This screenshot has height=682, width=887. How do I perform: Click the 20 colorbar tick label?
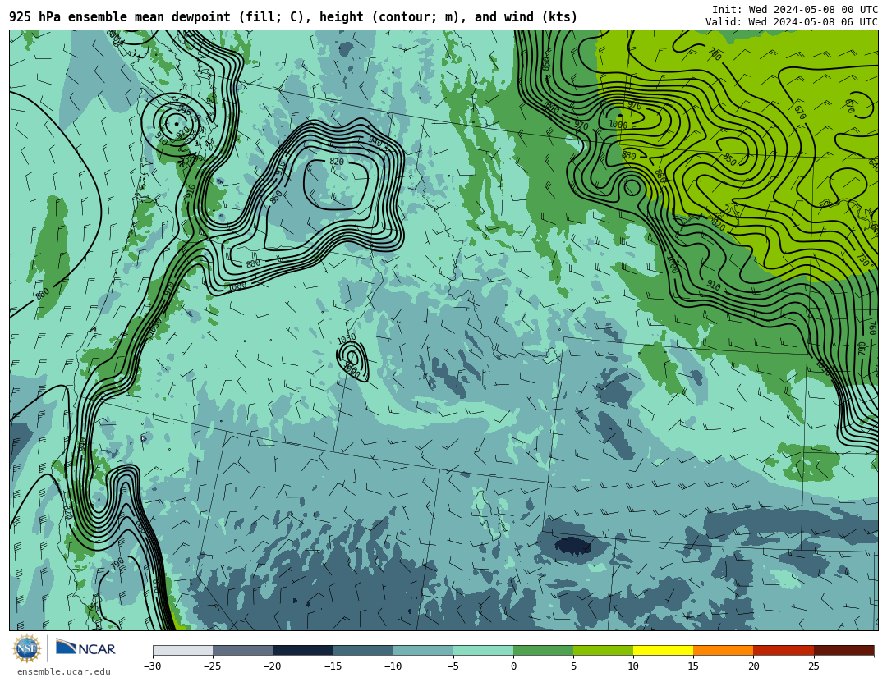(754, 666)
